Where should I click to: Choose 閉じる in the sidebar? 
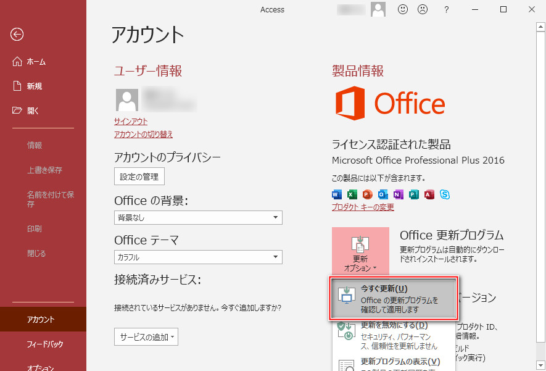tap(36, 253)
